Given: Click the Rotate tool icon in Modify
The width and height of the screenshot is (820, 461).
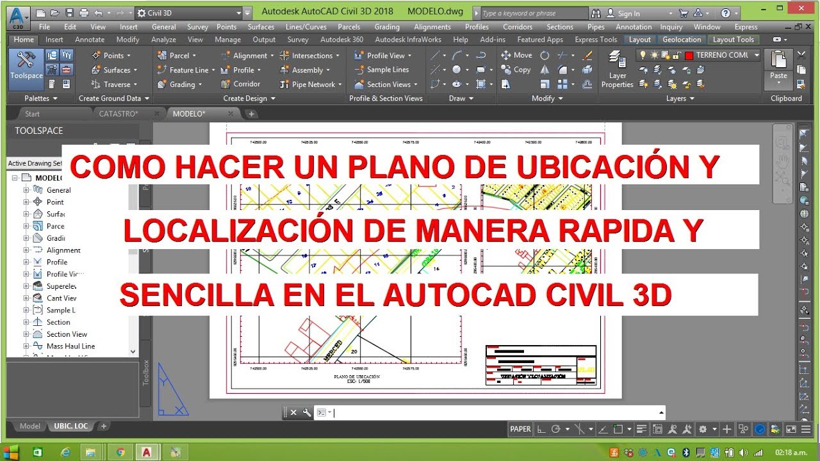Looking at the screenshot, I should (545, 55).
